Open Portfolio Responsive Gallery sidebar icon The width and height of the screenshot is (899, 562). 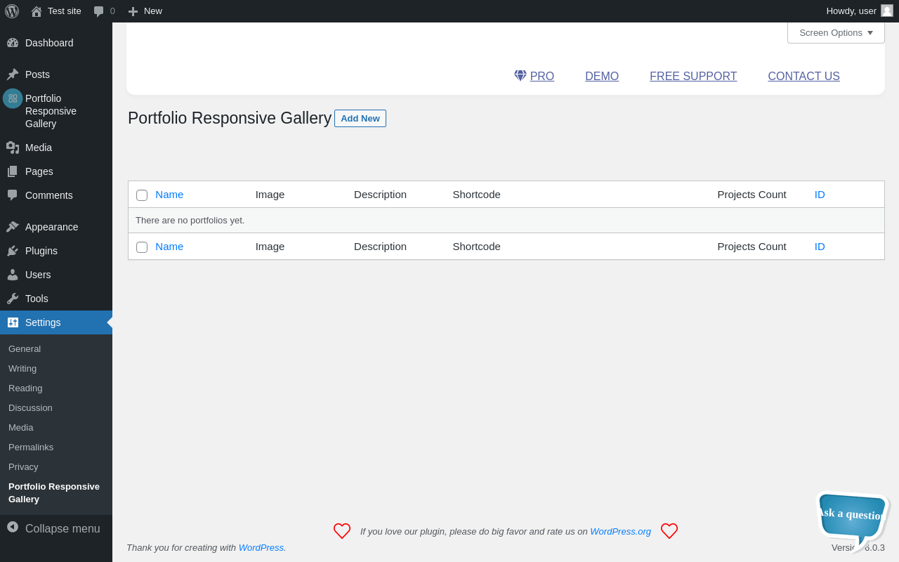(13, 98)
